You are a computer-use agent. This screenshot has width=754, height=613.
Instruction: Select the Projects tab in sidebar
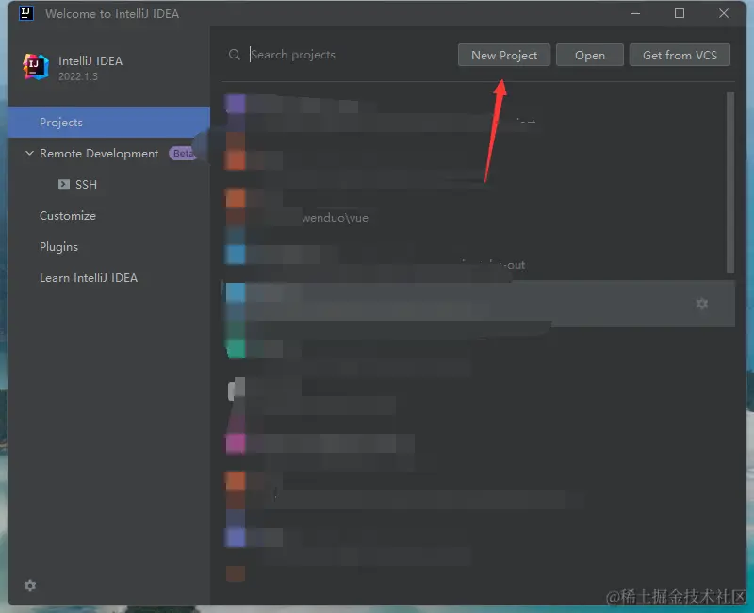coord(108,123)
